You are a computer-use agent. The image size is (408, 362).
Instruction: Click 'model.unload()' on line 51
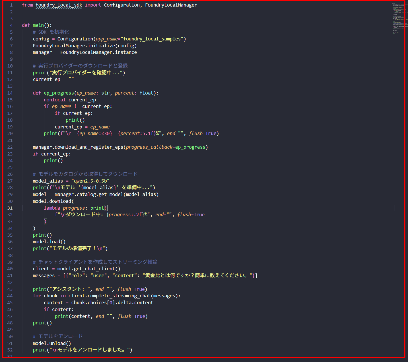pos(52,343)
